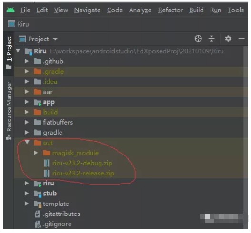Click the Select Opened File crosshair icon
Image resolution: width=251 pixels, height=233 pixels.
(x=198, y=39)
